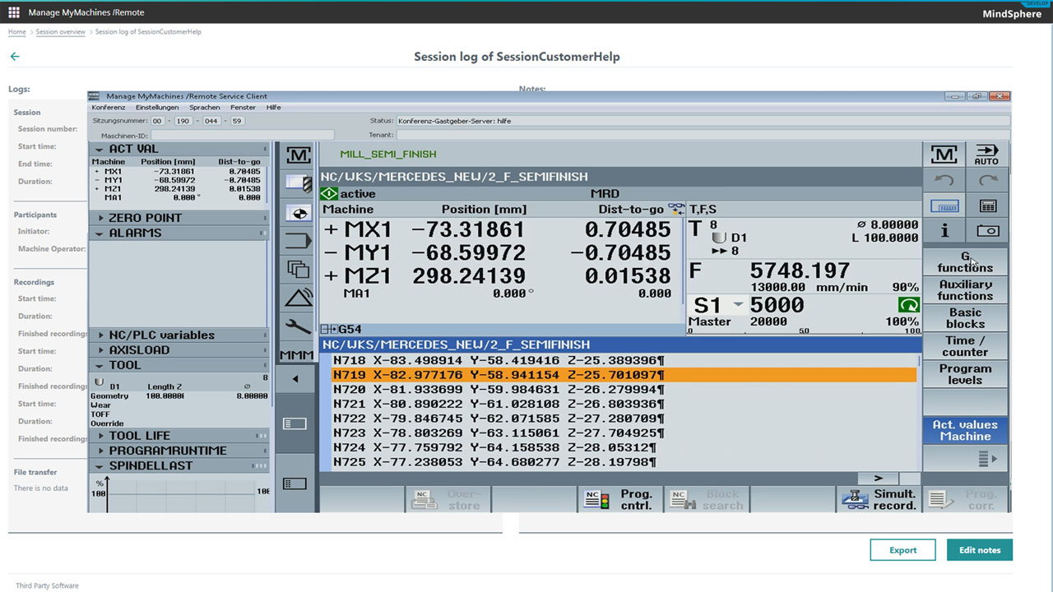Toggle Act. values Machine softkey
This screenshot has width=1053, height=592.
pos(965,431)
